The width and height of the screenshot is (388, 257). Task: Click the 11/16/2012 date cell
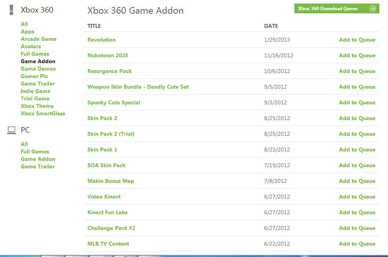(278, 55)
